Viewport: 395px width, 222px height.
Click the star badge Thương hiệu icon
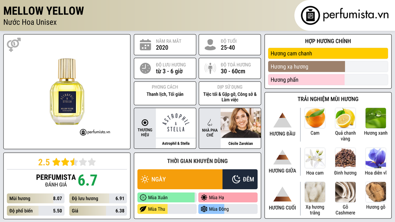tap(145, 123)
